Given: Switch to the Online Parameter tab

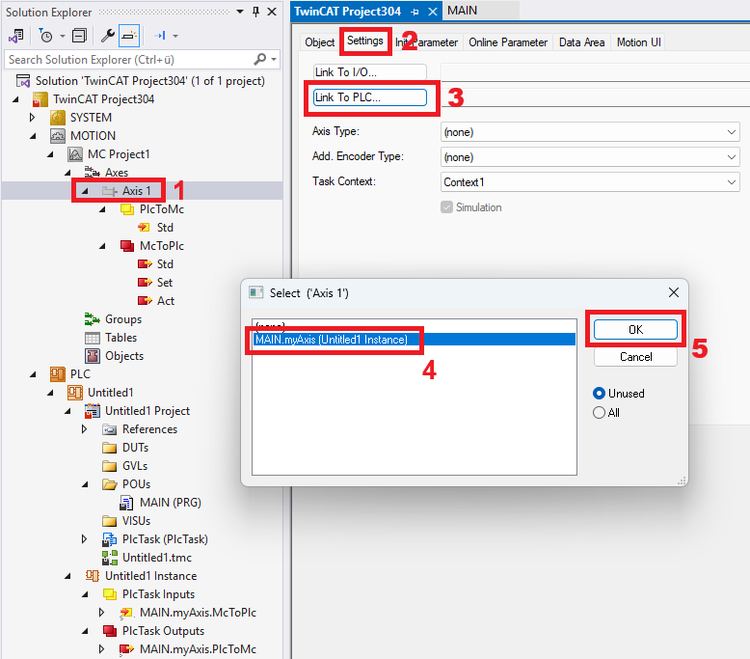Looking at the screenshot, I should point(508,42).
